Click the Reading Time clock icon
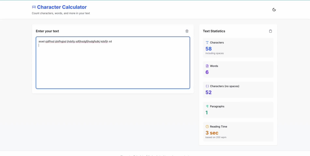310x156 pixels. click(207, 126)
